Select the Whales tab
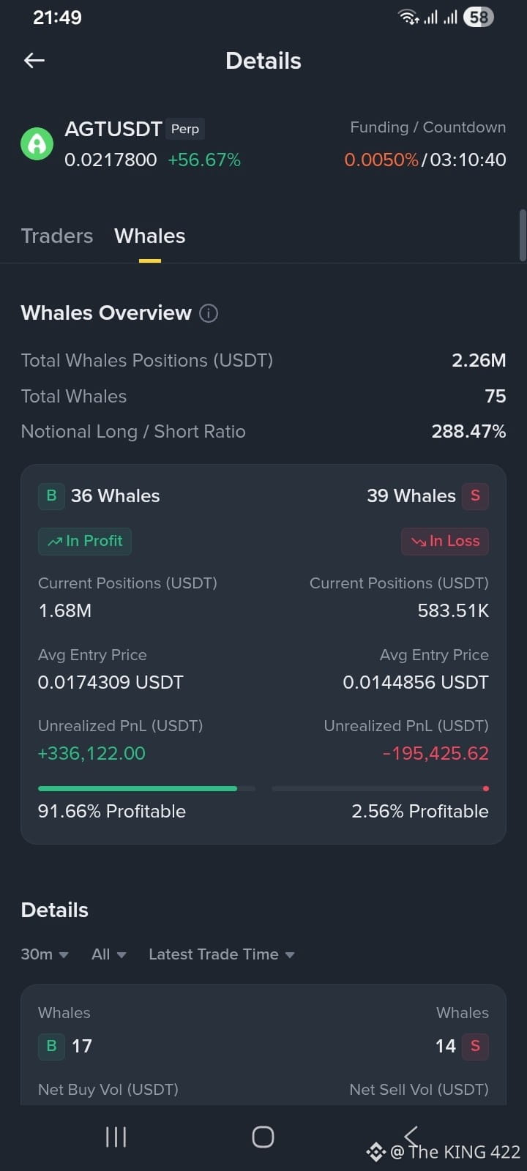Image resolution: width=527 pixels, height=1171 pixels. [x=150, y=236]
